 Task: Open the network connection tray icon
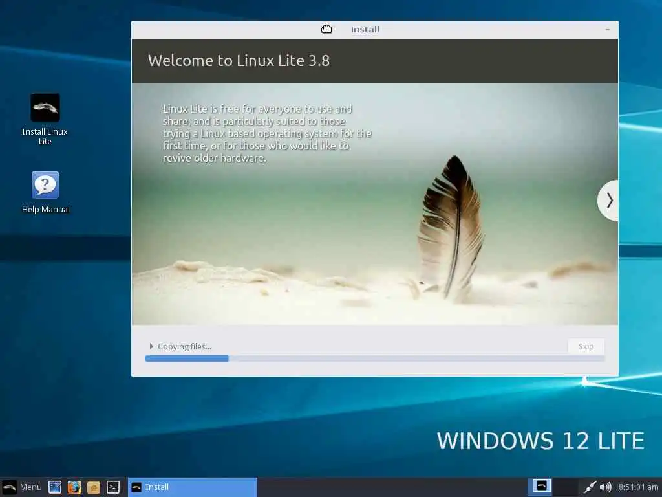pos(590,487)
